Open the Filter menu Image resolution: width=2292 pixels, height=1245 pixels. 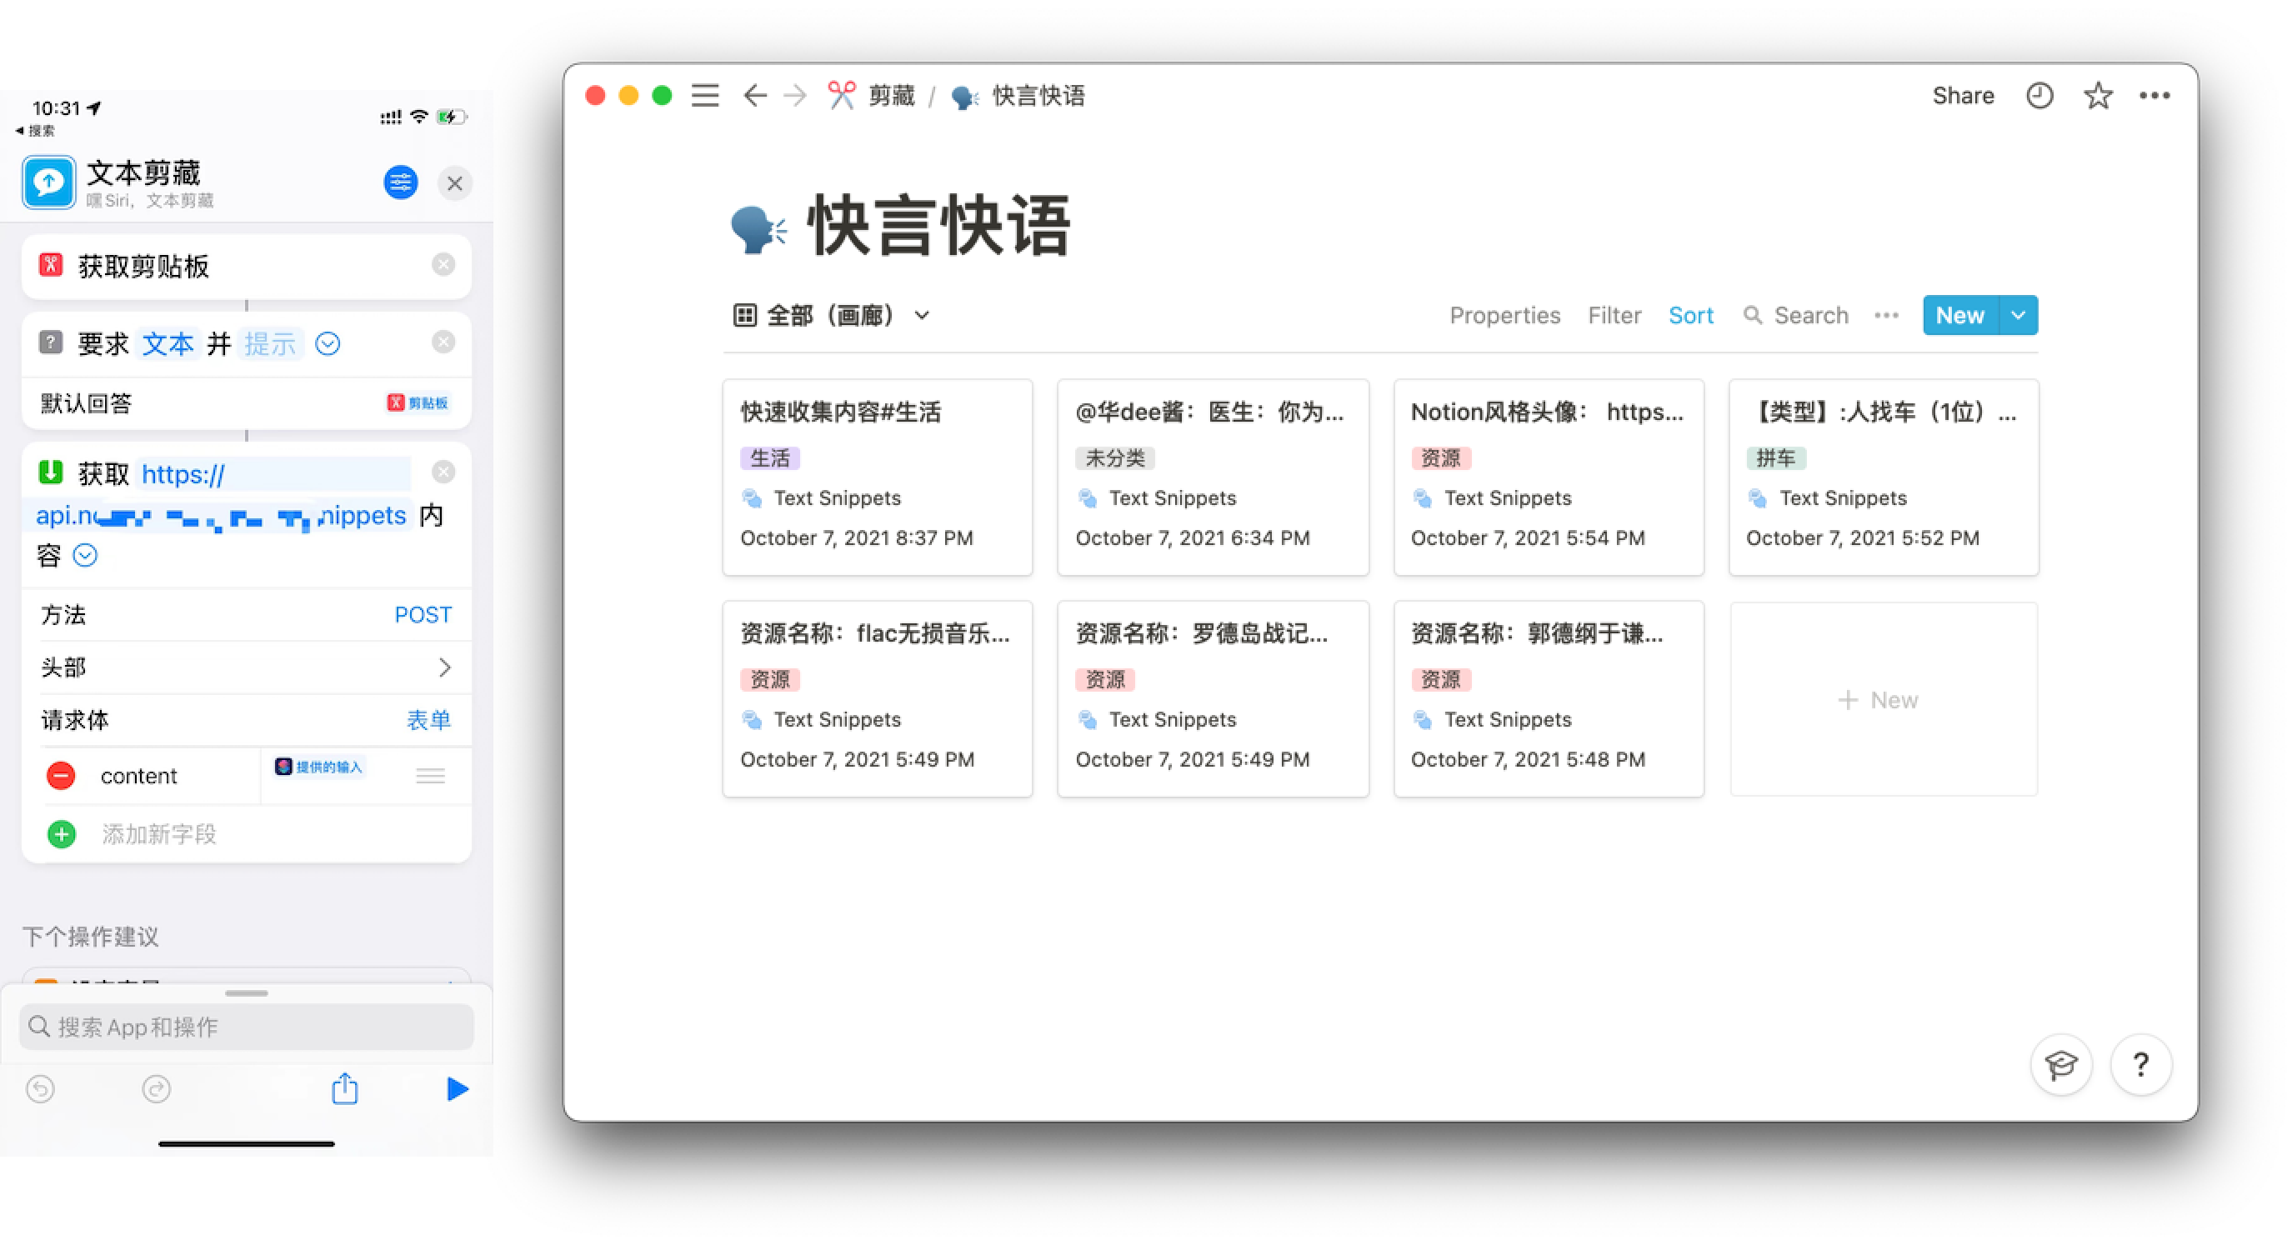click(x=1614, y=315)
